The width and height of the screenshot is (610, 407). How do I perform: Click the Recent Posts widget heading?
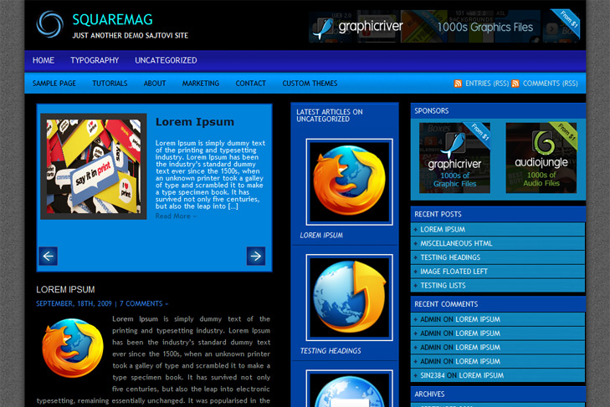(438, 214)
